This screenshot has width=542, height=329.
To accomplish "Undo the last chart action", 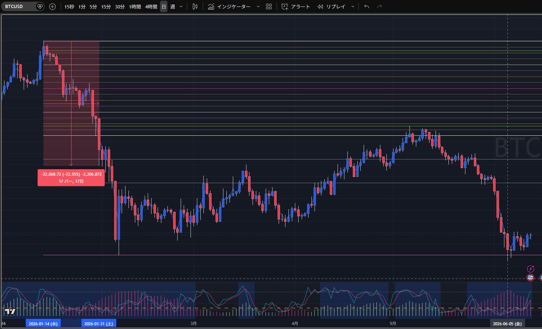I will coord(366,7).
